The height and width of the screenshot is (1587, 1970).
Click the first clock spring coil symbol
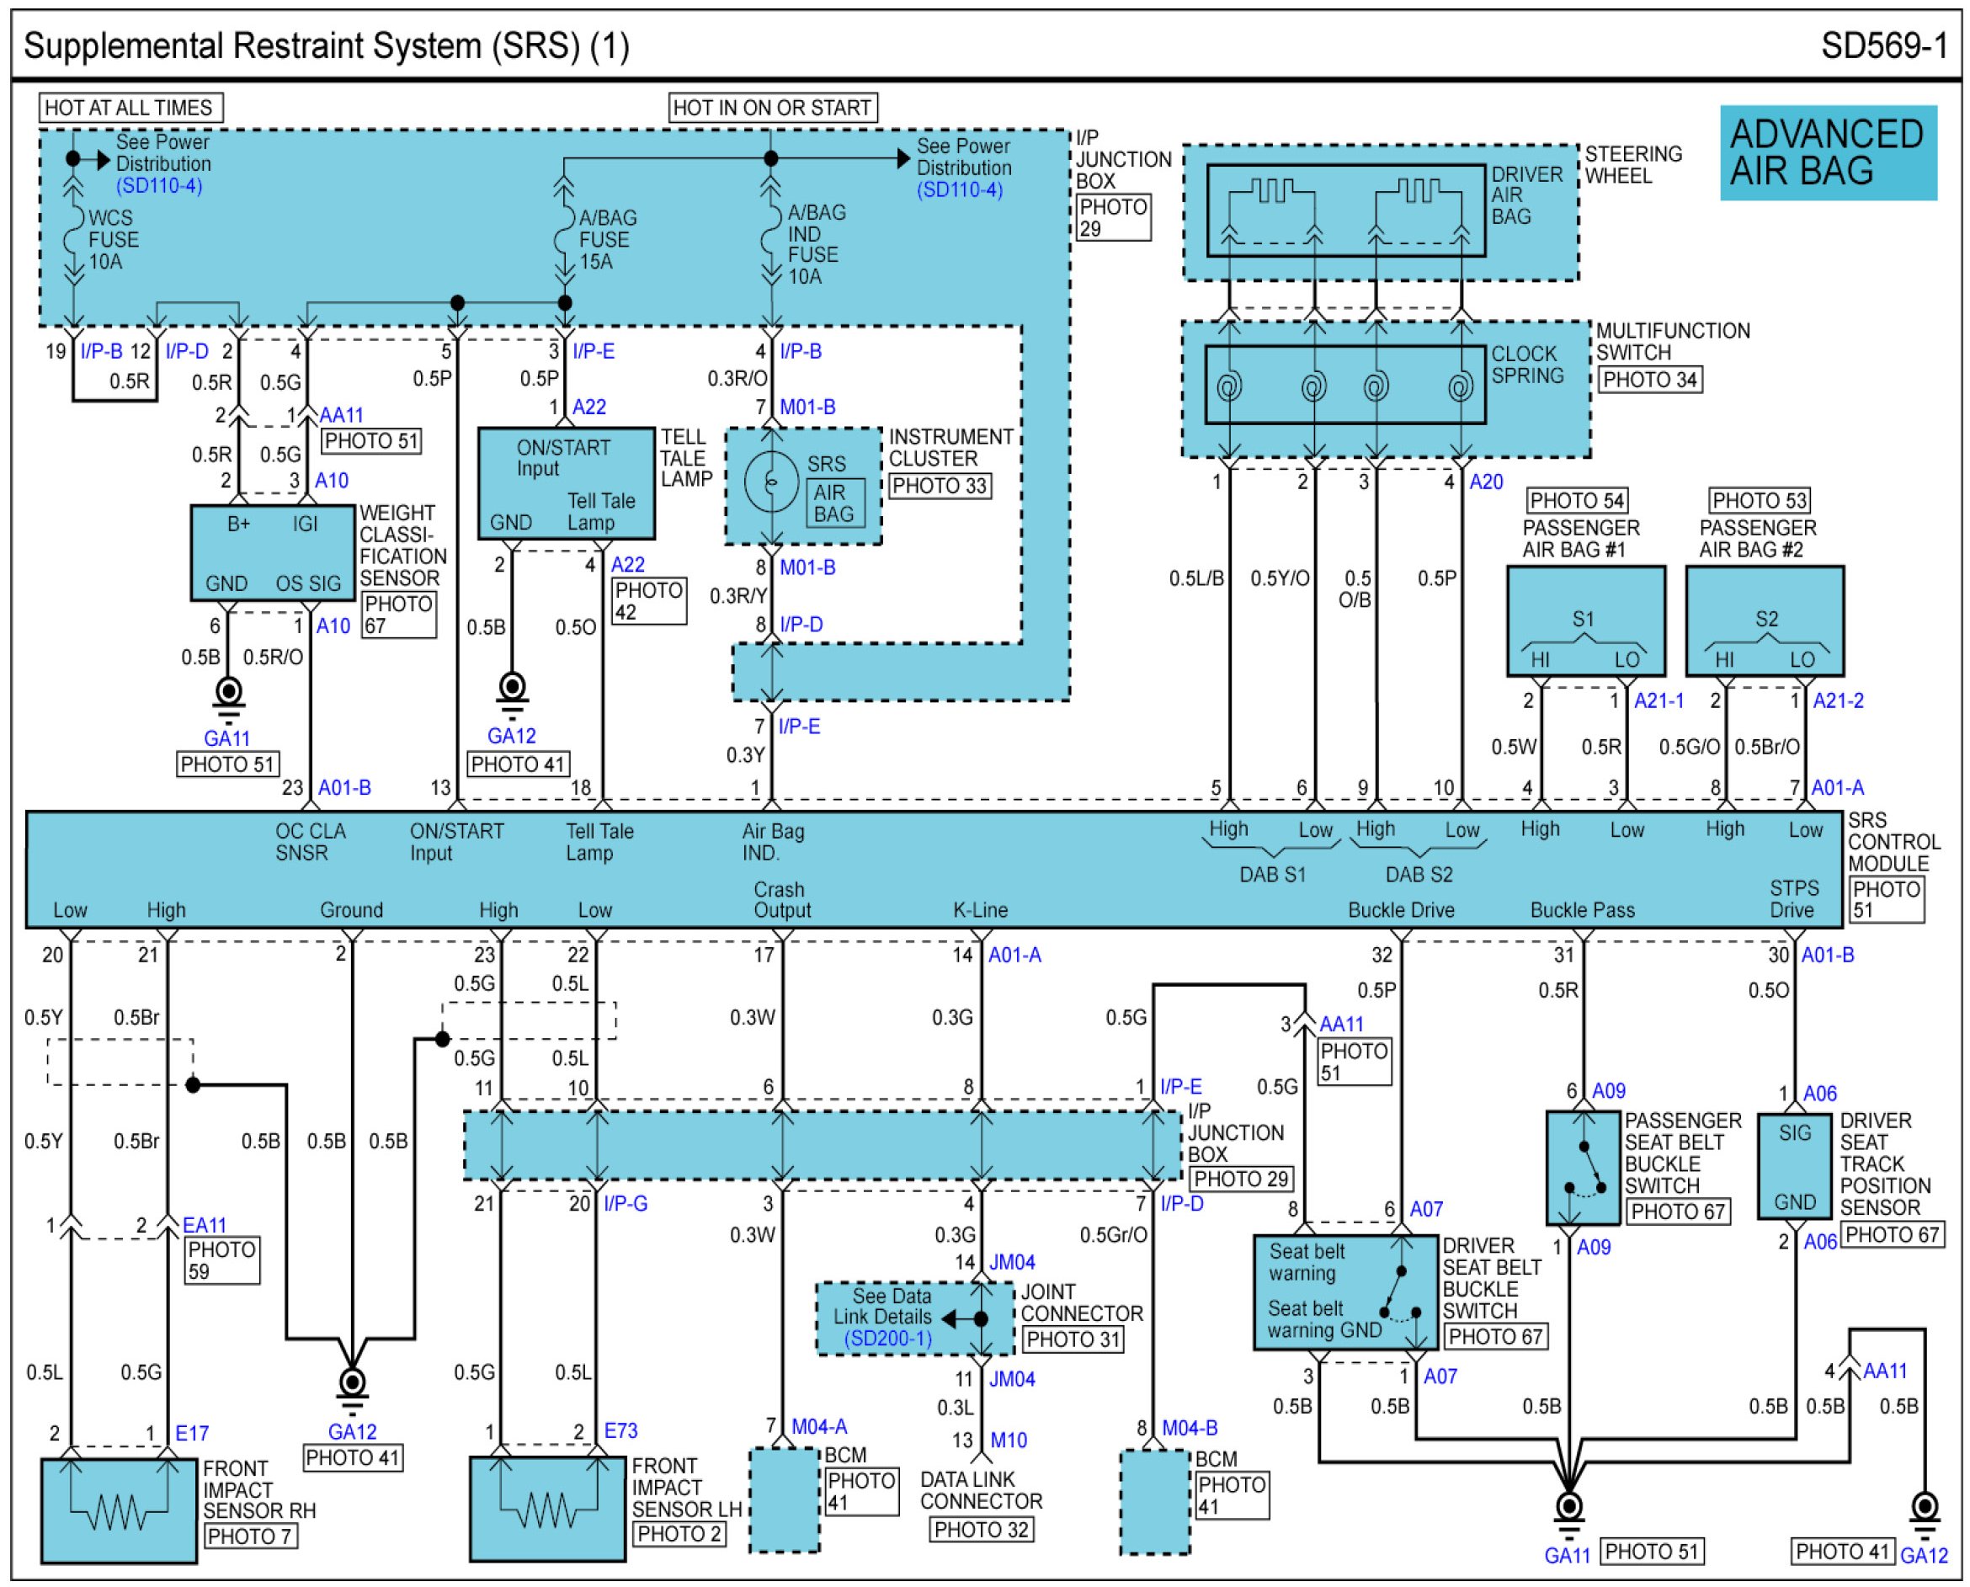coord(1229,388)
